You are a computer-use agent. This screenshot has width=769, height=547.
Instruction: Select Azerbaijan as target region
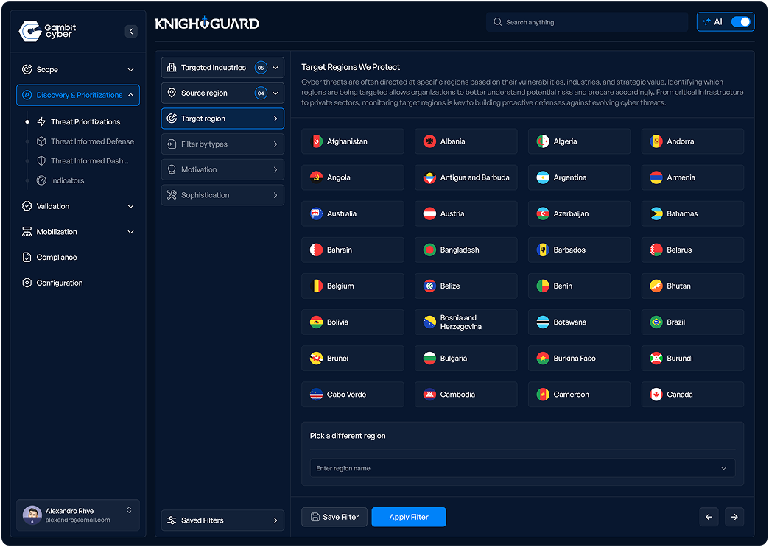[579, 213]
